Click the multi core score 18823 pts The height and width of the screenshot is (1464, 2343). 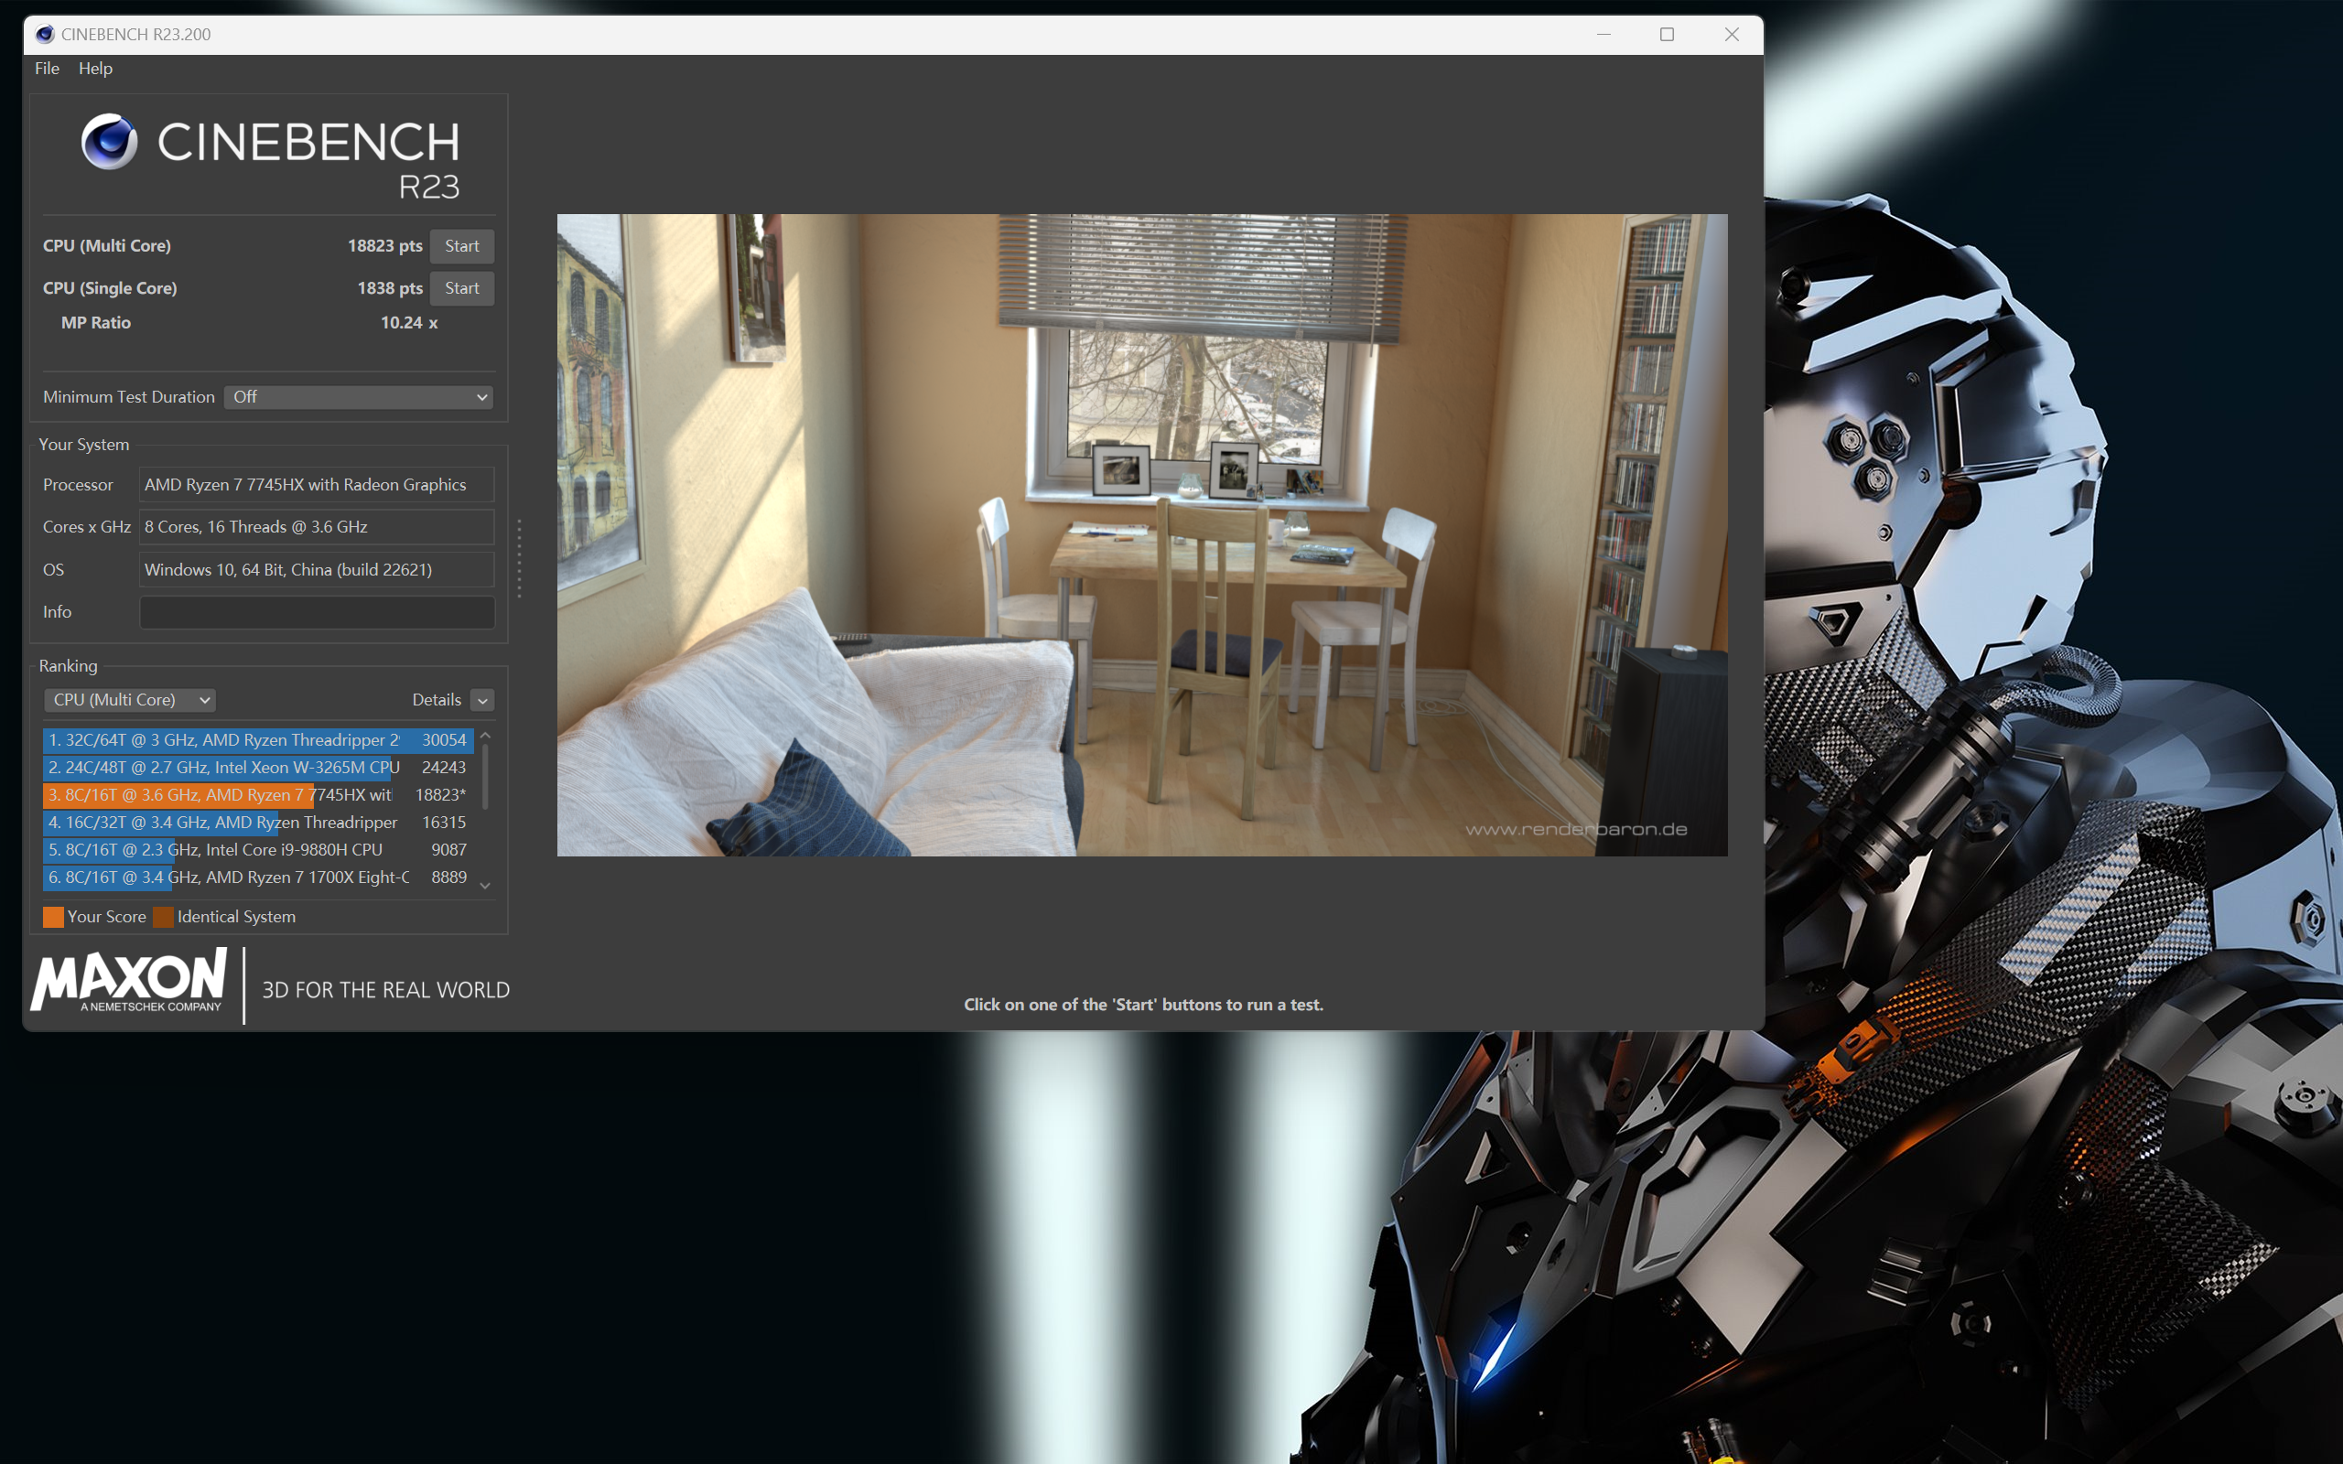click(384, 246)
